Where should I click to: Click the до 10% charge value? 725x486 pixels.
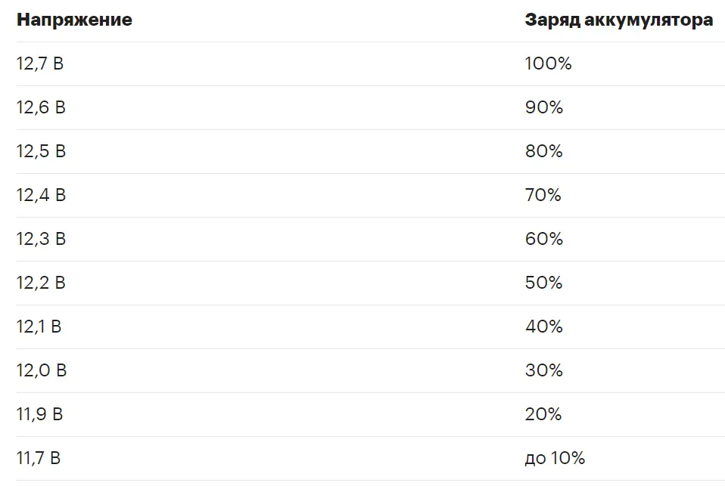pos(555,458)
